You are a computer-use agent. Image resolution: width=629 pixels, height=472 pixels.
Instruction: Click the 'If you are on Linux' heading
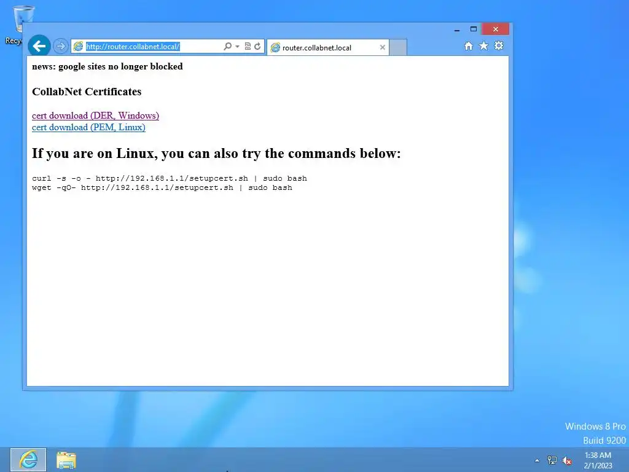tap(216, 153)
